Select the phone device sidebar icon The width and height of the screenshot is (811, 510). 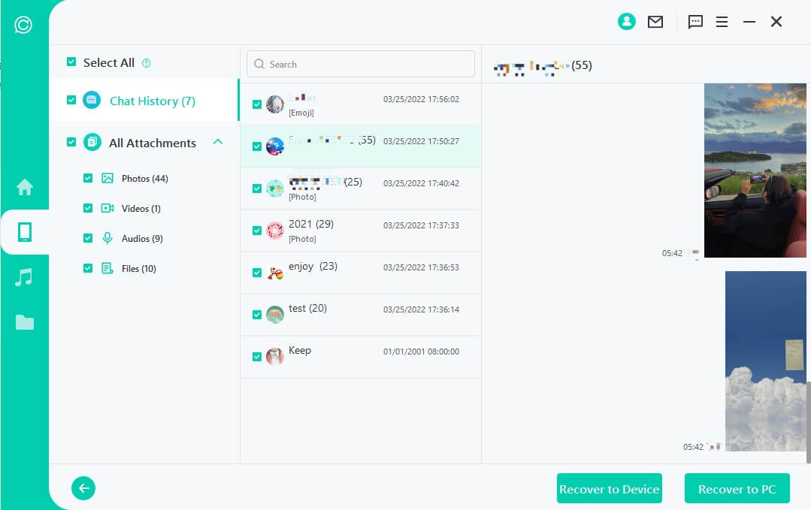pos(24,232)
